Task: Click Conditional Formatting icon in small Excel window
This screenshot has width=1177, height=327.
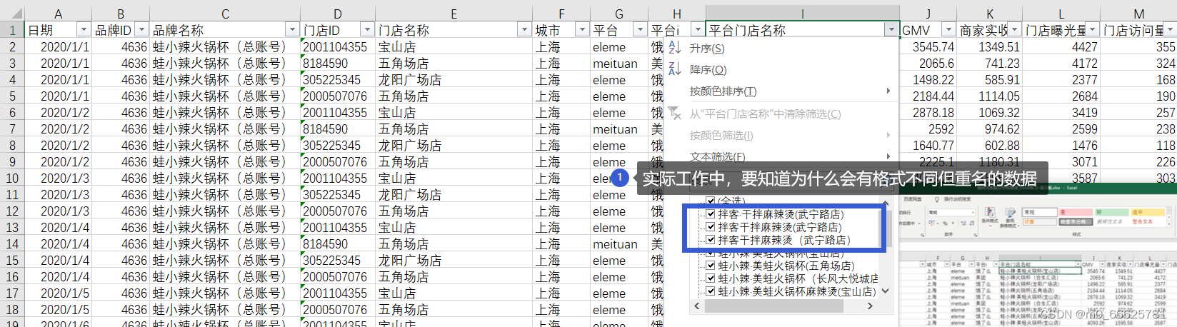Action: click(990, 213)
